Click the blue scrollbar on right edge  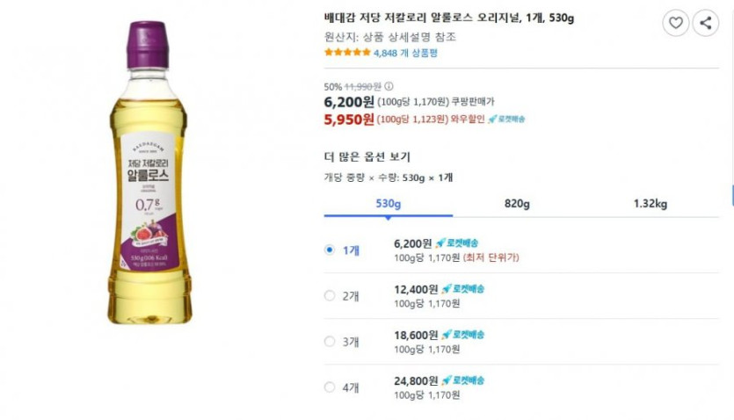(731, 194)
